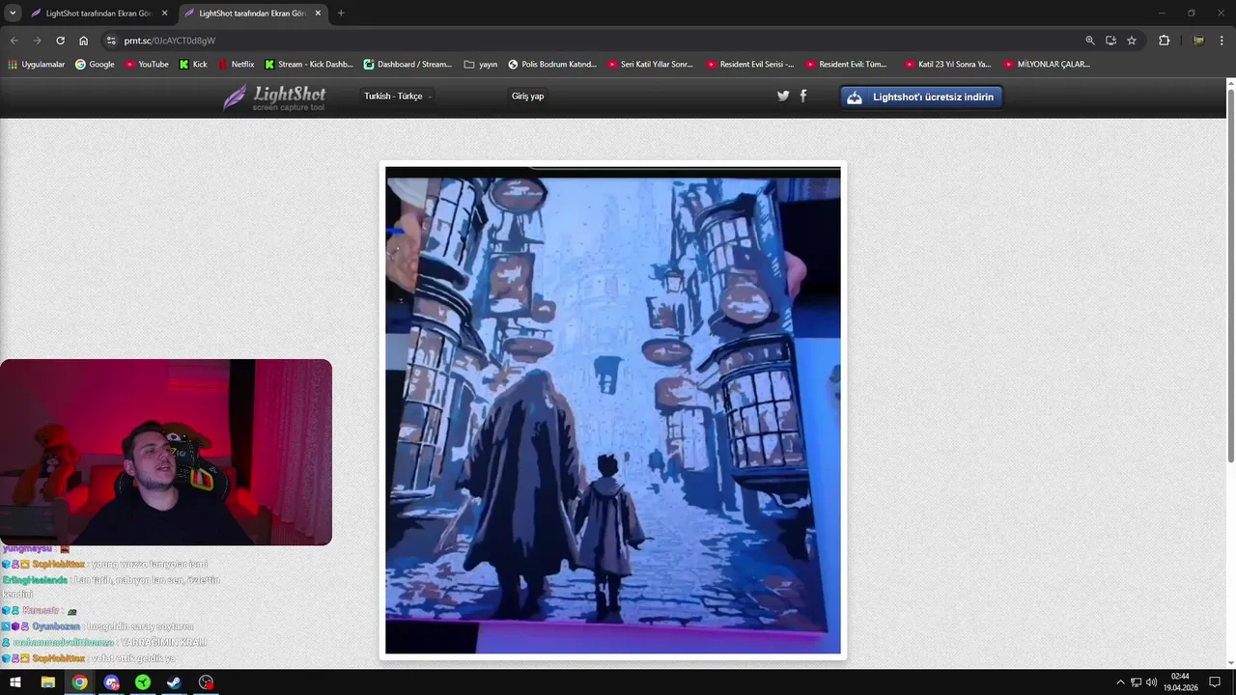Click the install app icon in address bar
This screenshot has width=1236, height=695.
point(1110,41)
